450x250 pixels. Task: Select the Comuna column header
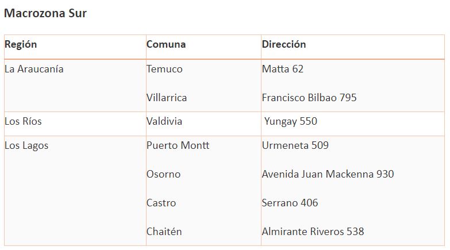coord(166,44)
